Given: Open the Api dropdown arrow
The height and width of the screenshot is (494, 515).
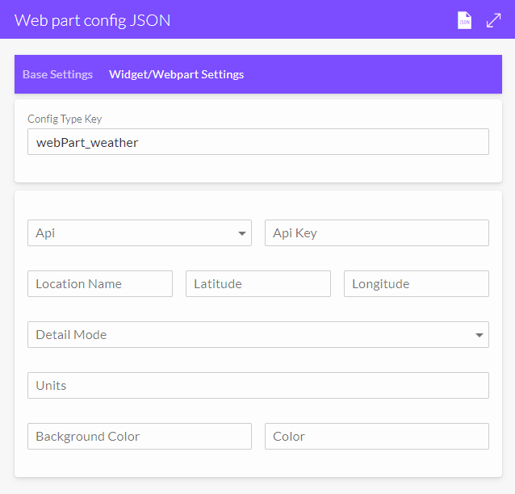Looking at the screenshot, I should [242, 233].
